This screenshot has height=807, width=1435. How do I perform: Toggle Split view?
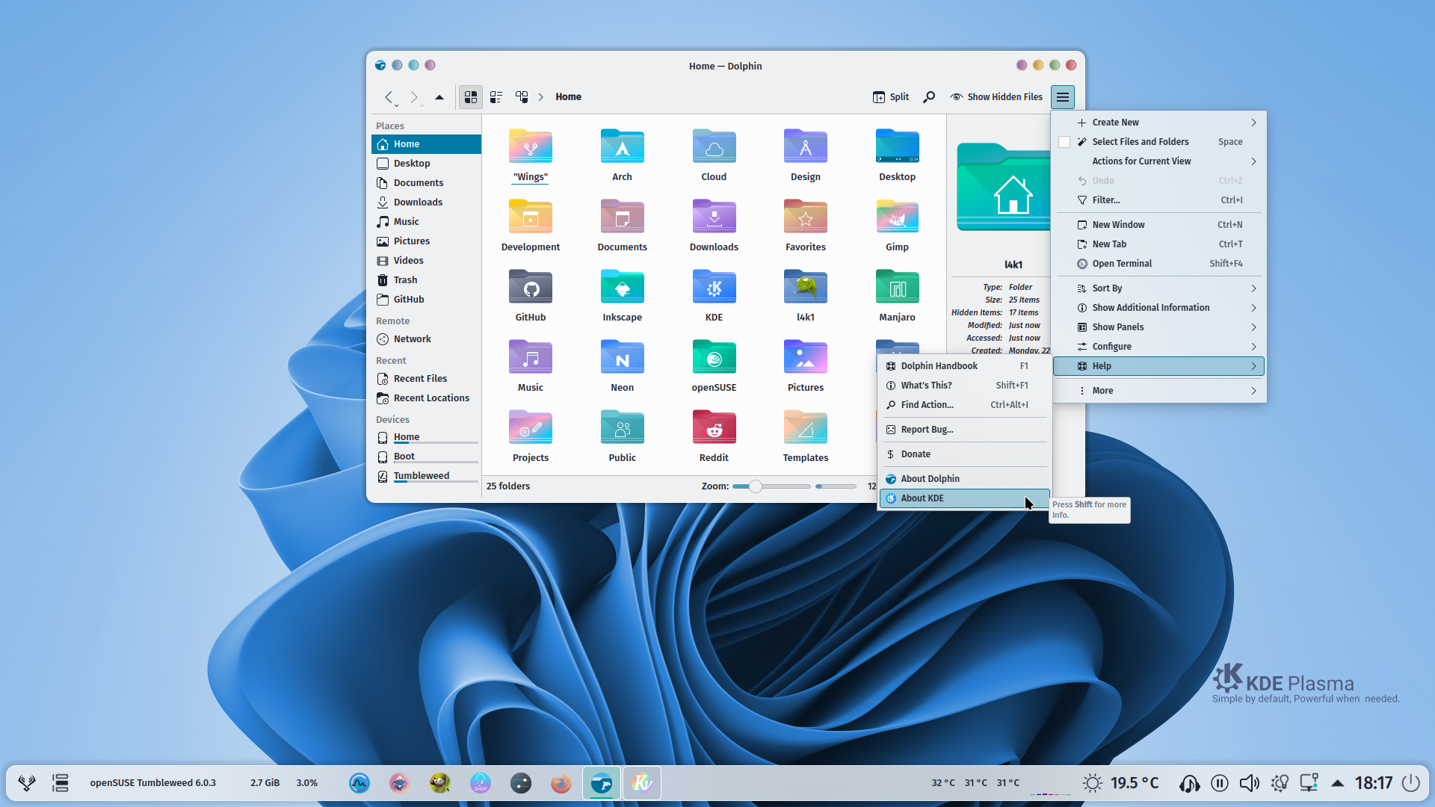point(891,97)
